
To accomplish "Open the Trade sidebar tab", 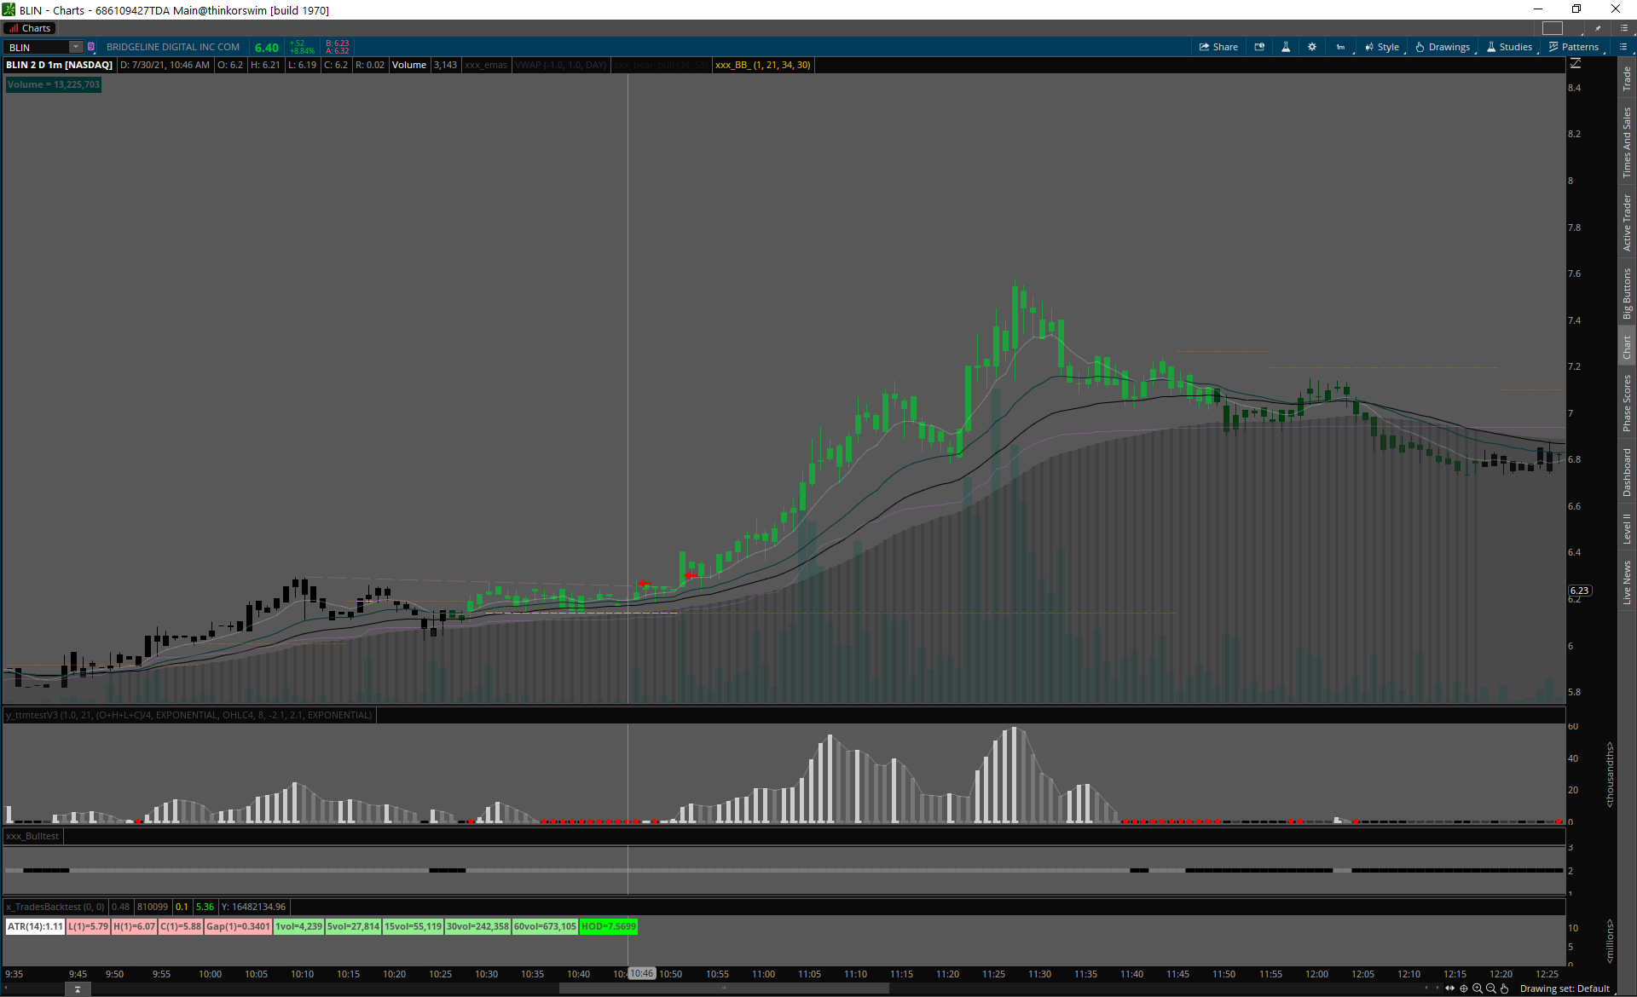I will coord(1627,79).
